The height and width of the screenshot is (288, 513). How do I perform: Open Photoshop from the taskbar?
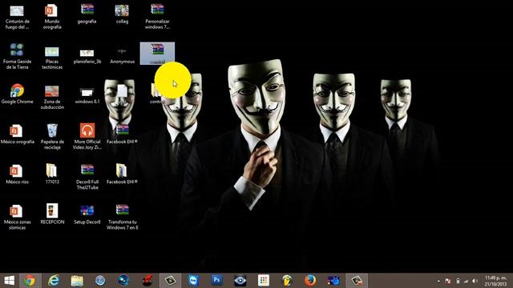216,280
